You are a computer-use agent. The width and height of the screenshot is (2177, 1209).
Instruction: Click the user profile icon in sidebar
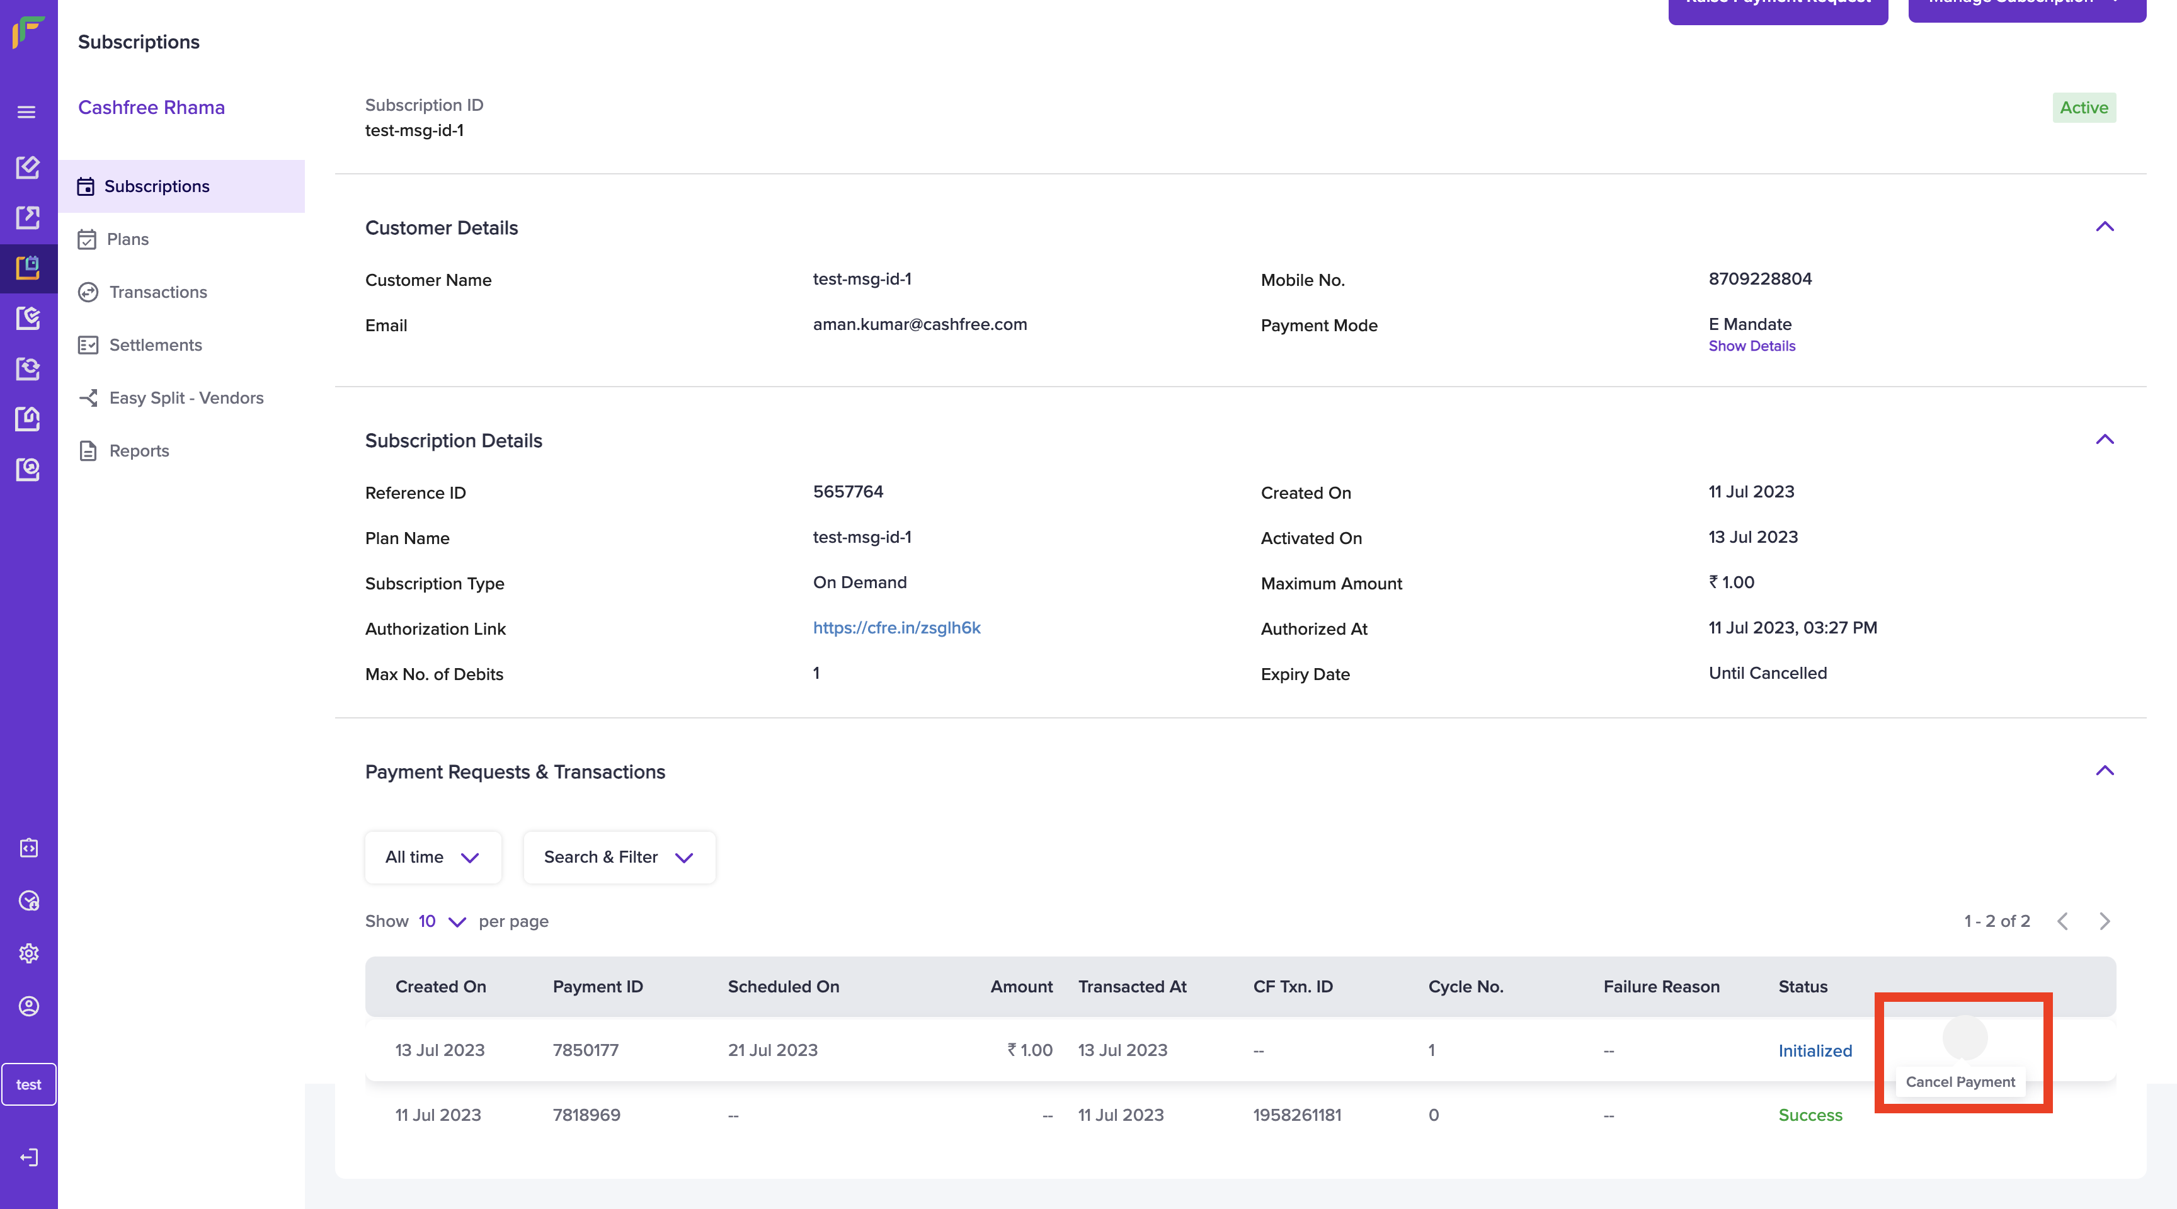click(x=29, y=1006)
